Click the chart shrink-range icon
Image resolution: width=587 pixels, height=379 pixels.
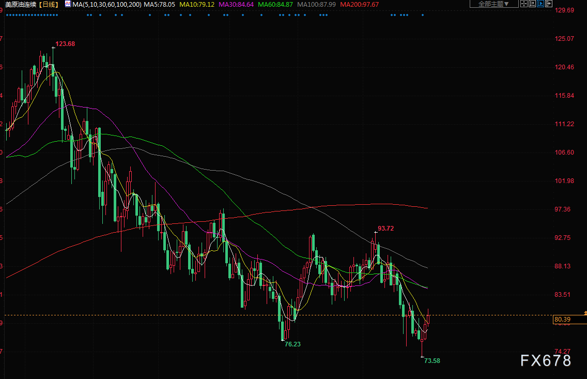(x=532, y=4)
